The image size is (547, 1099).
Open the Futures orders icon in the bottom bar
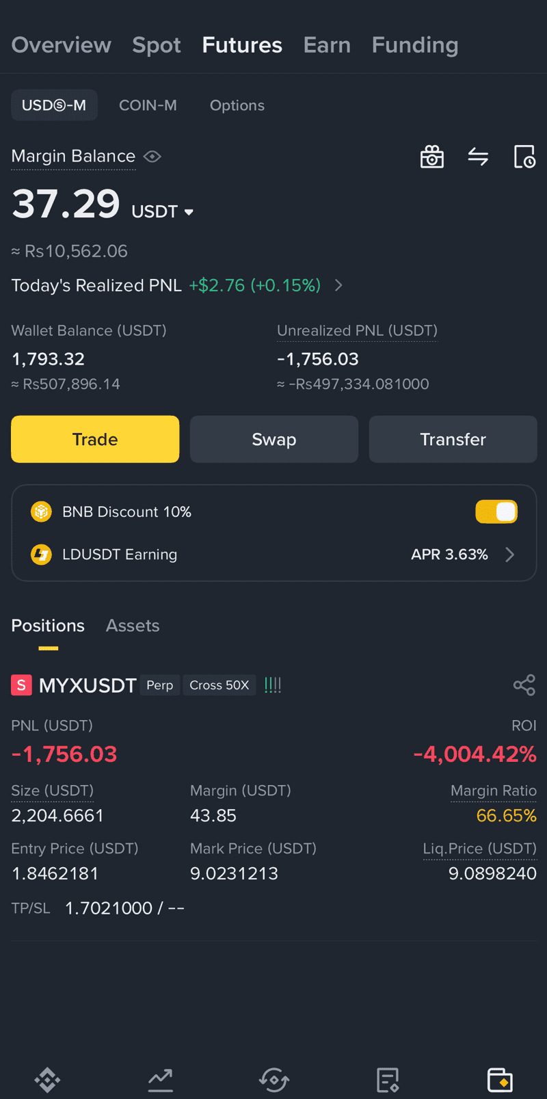point(388,1080)
